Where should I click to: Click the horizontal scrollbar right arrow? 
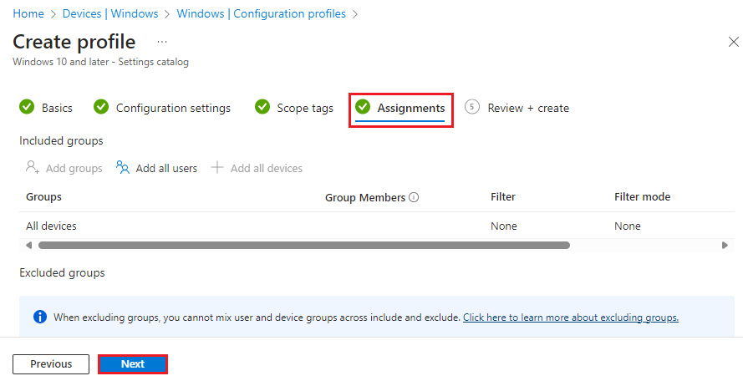point(725,245)
